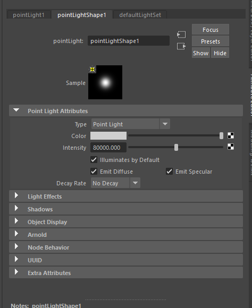Open the light Color swatch picker
The width and height of the screenshot is (252, 308).
pos(108,136)
